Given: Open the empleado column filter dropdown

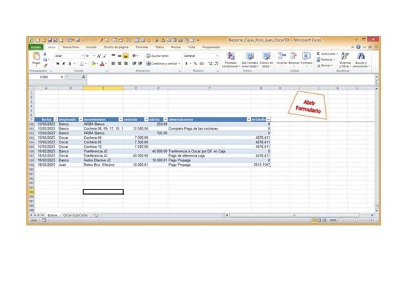Looking at the screenshot, I should pyautogui.click(x=80, y=119).
